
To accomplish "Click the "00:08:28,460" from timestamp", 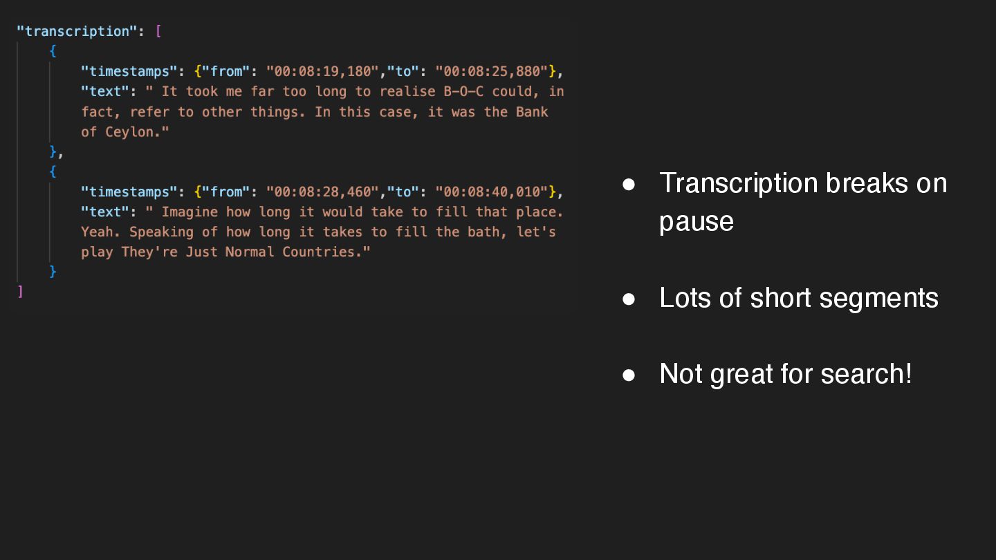I will (322, 192).
